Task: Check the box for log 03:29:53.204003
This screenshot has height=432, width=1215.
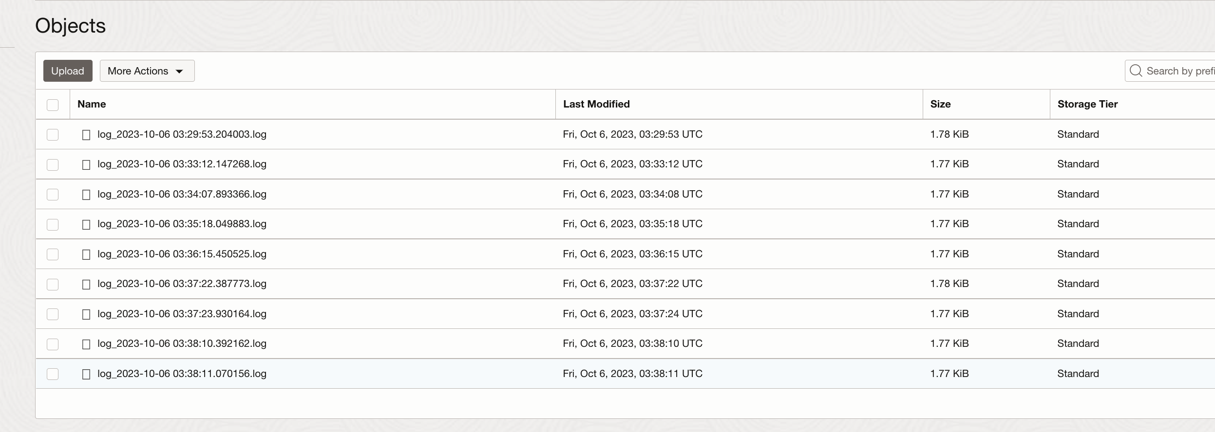Action: 53,135
